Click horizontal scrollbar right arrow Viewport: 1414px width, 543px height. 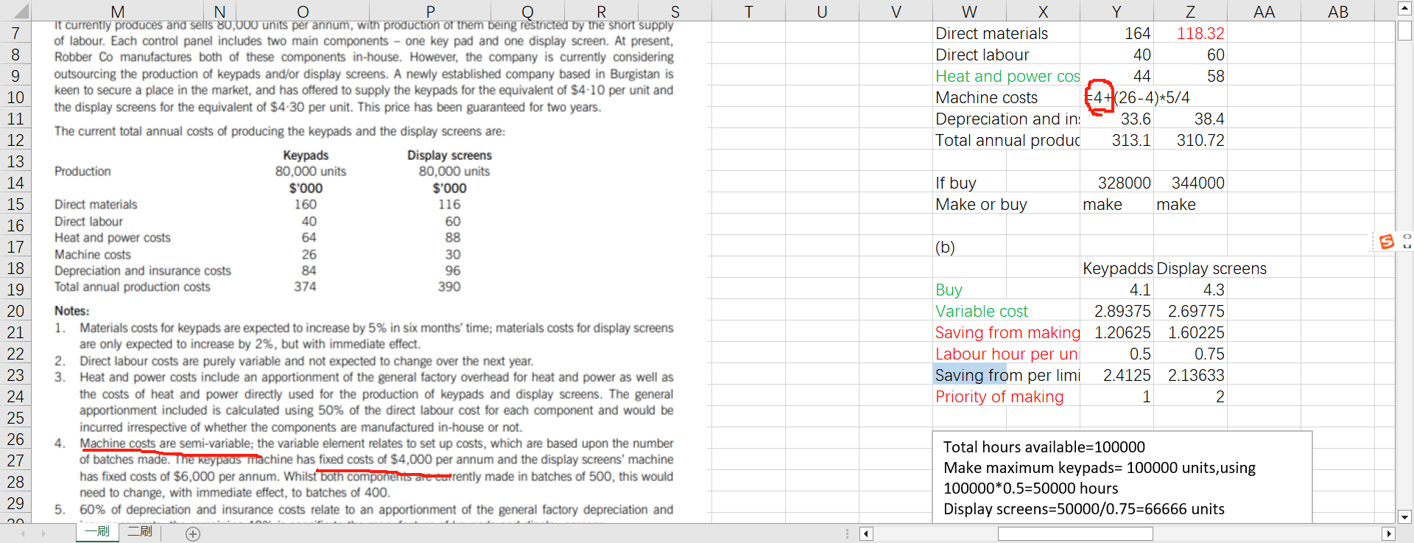point(1388,534)
